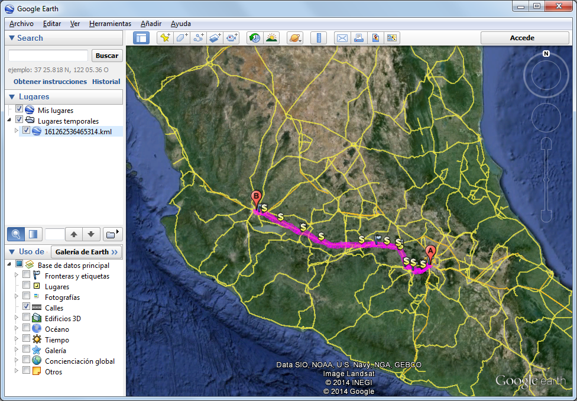Screen dimensions: 577x401
Task: Email the current view
Action: (x=342, y=38)
